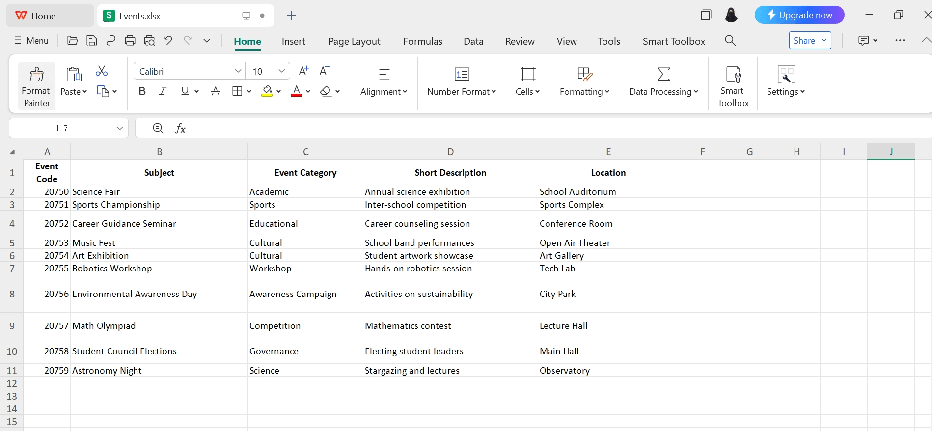Toggle bold formatting

click(142, 91)
